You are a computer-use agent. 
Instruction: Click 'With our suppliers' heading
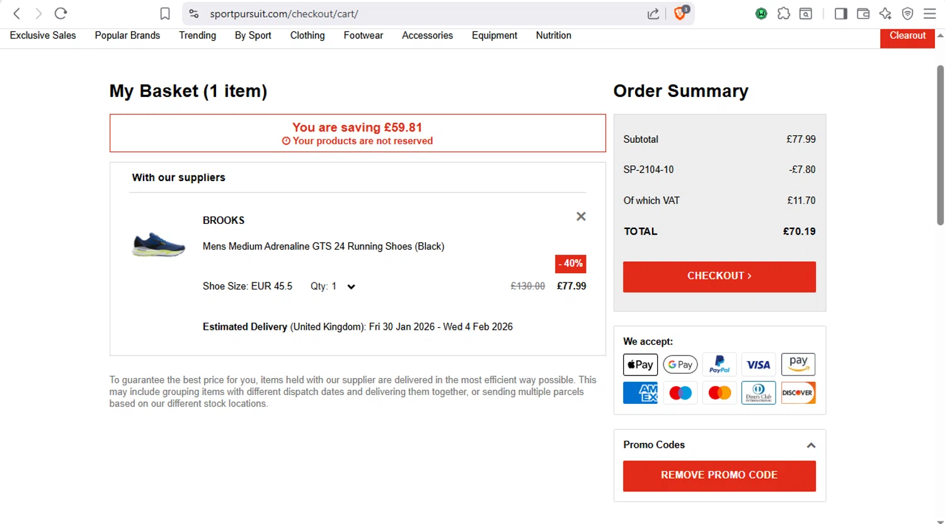coord(178,178)
